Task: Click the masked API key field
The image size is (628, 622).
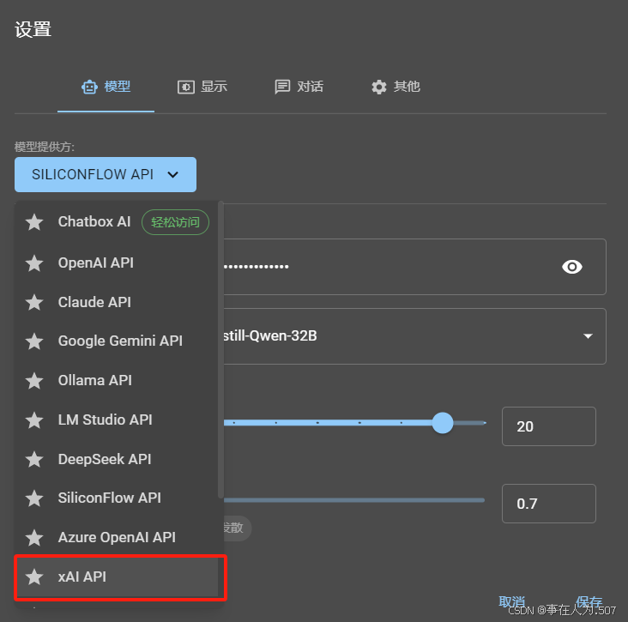Action: [x=414, y=267]
